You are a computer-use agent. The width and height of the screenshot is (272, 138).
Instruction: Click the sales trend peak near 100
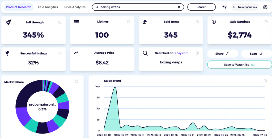click(115, 87)
